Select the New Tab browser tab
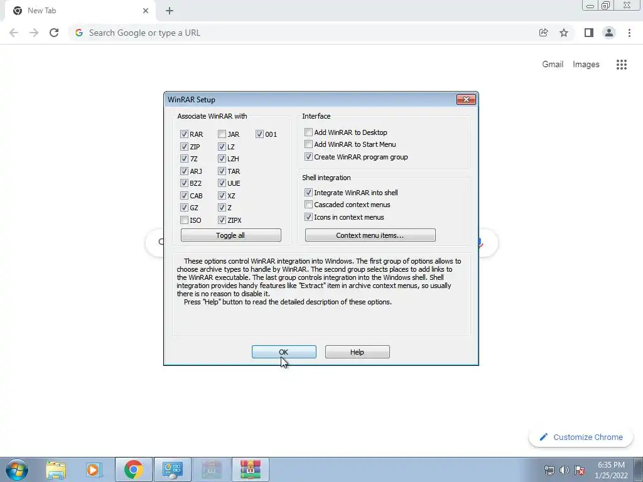This screenshot has width=643, height=482. pos(80,11)
